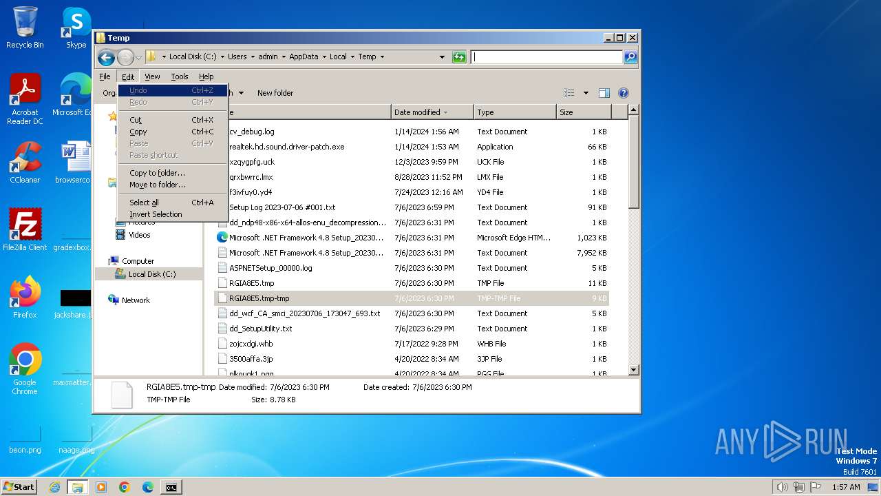Screen dimensions: 881x496
Task: Choose Copy to folder menu entry
Action: tap(173, 173)
